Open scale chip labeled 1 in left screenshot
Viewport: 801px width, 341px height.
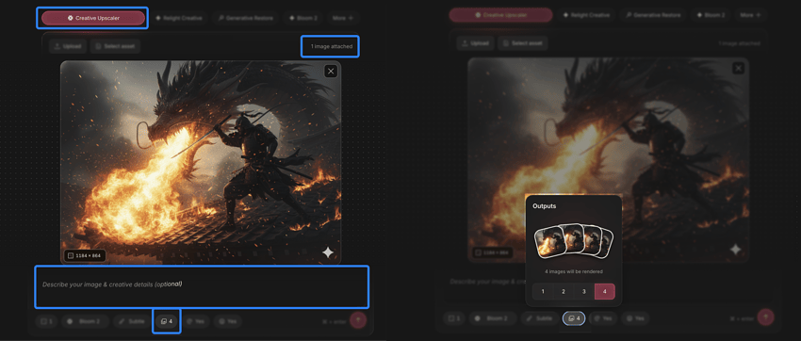pos(46,321)
